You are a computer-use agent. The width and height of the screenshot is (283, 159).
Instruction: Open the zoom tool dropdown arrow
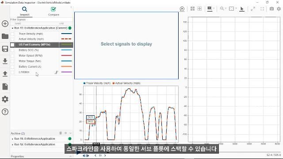(226, 8)
